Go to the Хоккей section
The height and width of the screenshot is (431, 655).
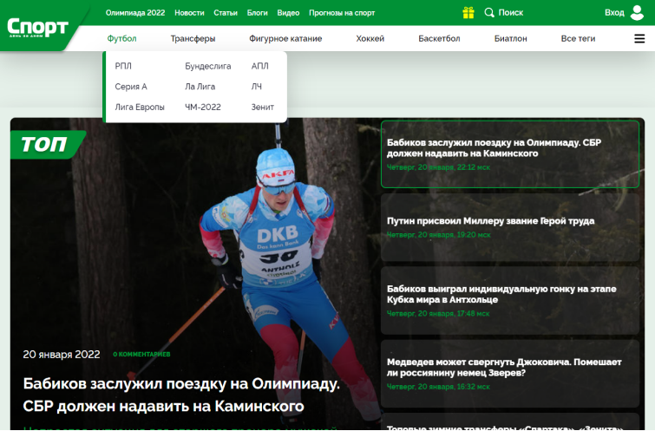point(370,39)
